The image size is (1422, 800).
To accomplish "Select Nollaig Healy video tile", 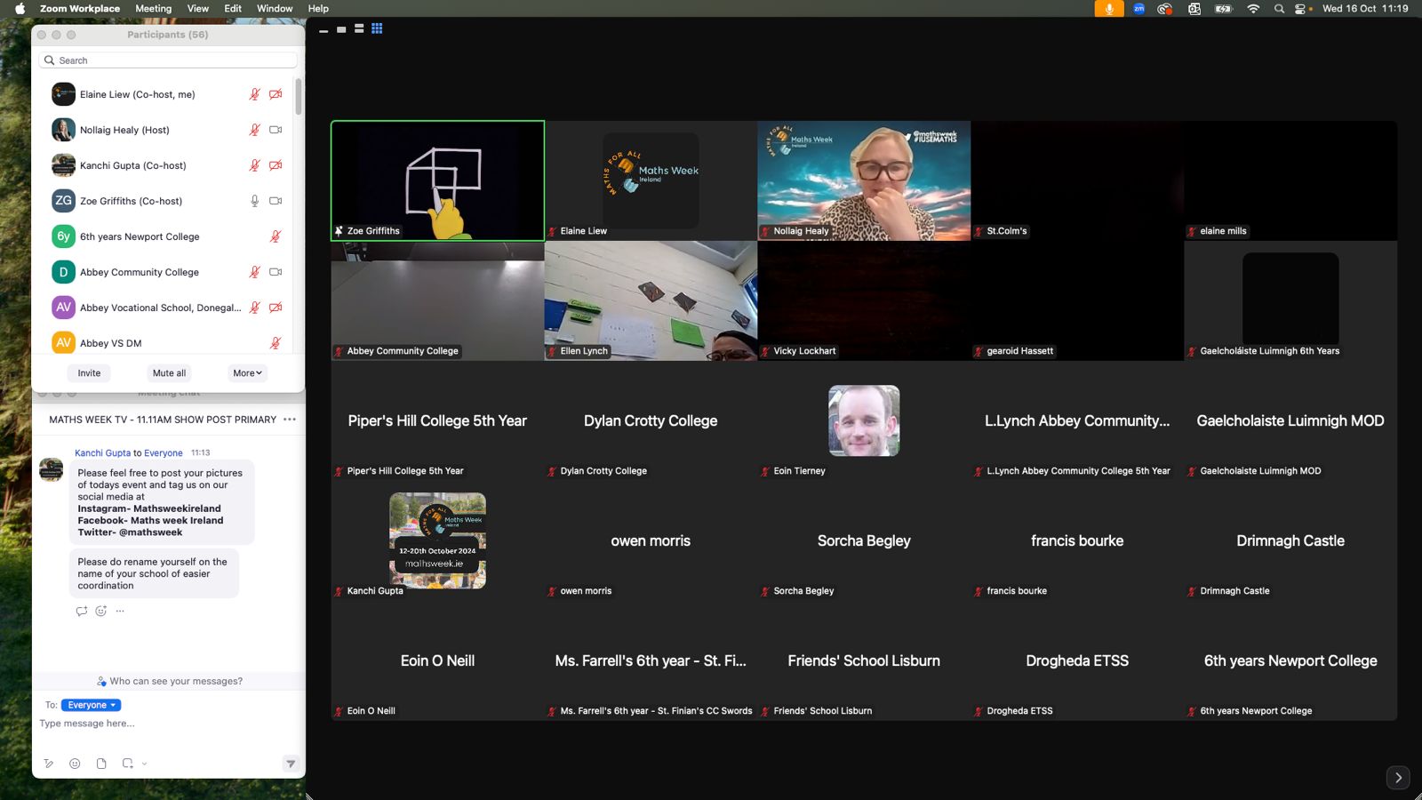I will click(864, 180).
